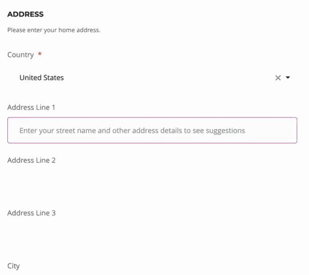Click the word 'suggestions' in the placeholder
Viewport: 309px width, 275px height.
click(225, 131)
